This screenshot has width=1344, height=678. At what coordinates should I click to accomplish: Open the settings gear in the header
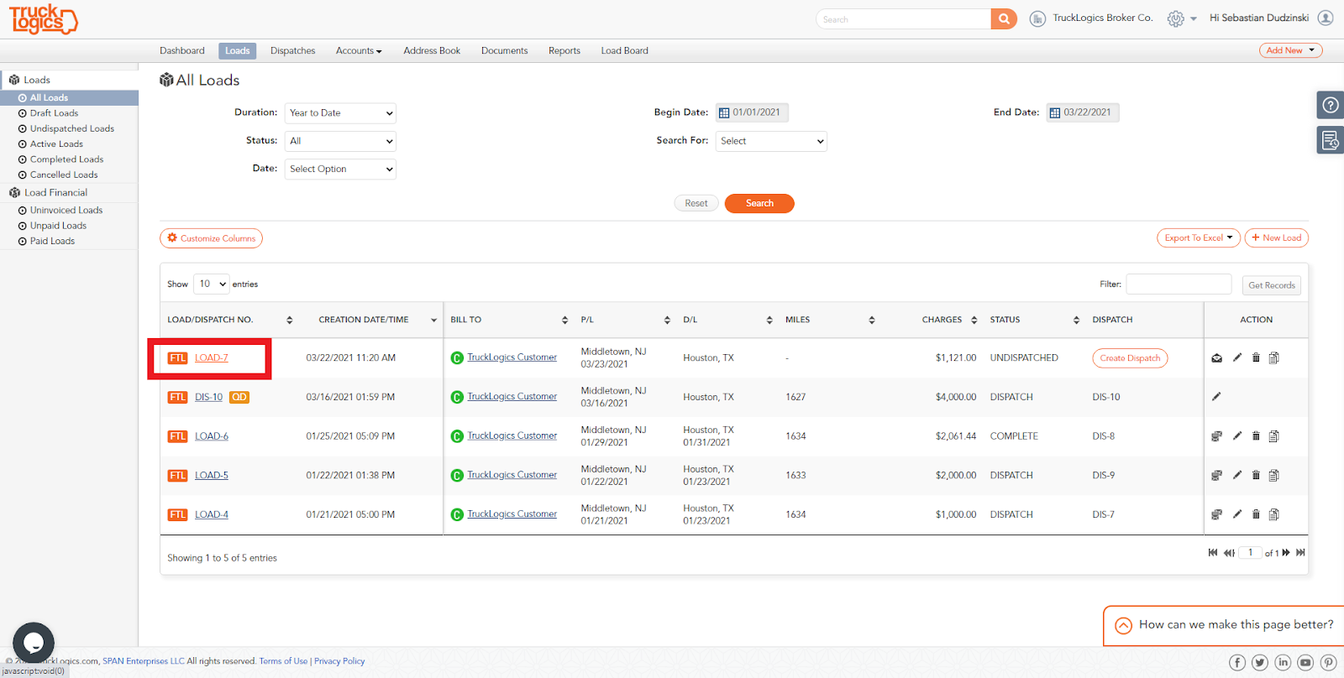click(1176, 18)
